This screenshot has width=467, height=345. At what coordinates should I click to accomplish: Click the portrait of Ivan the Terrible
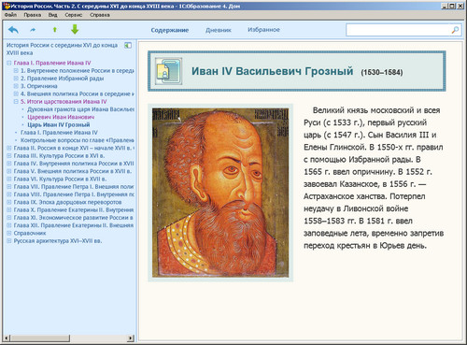coord(220,193)
